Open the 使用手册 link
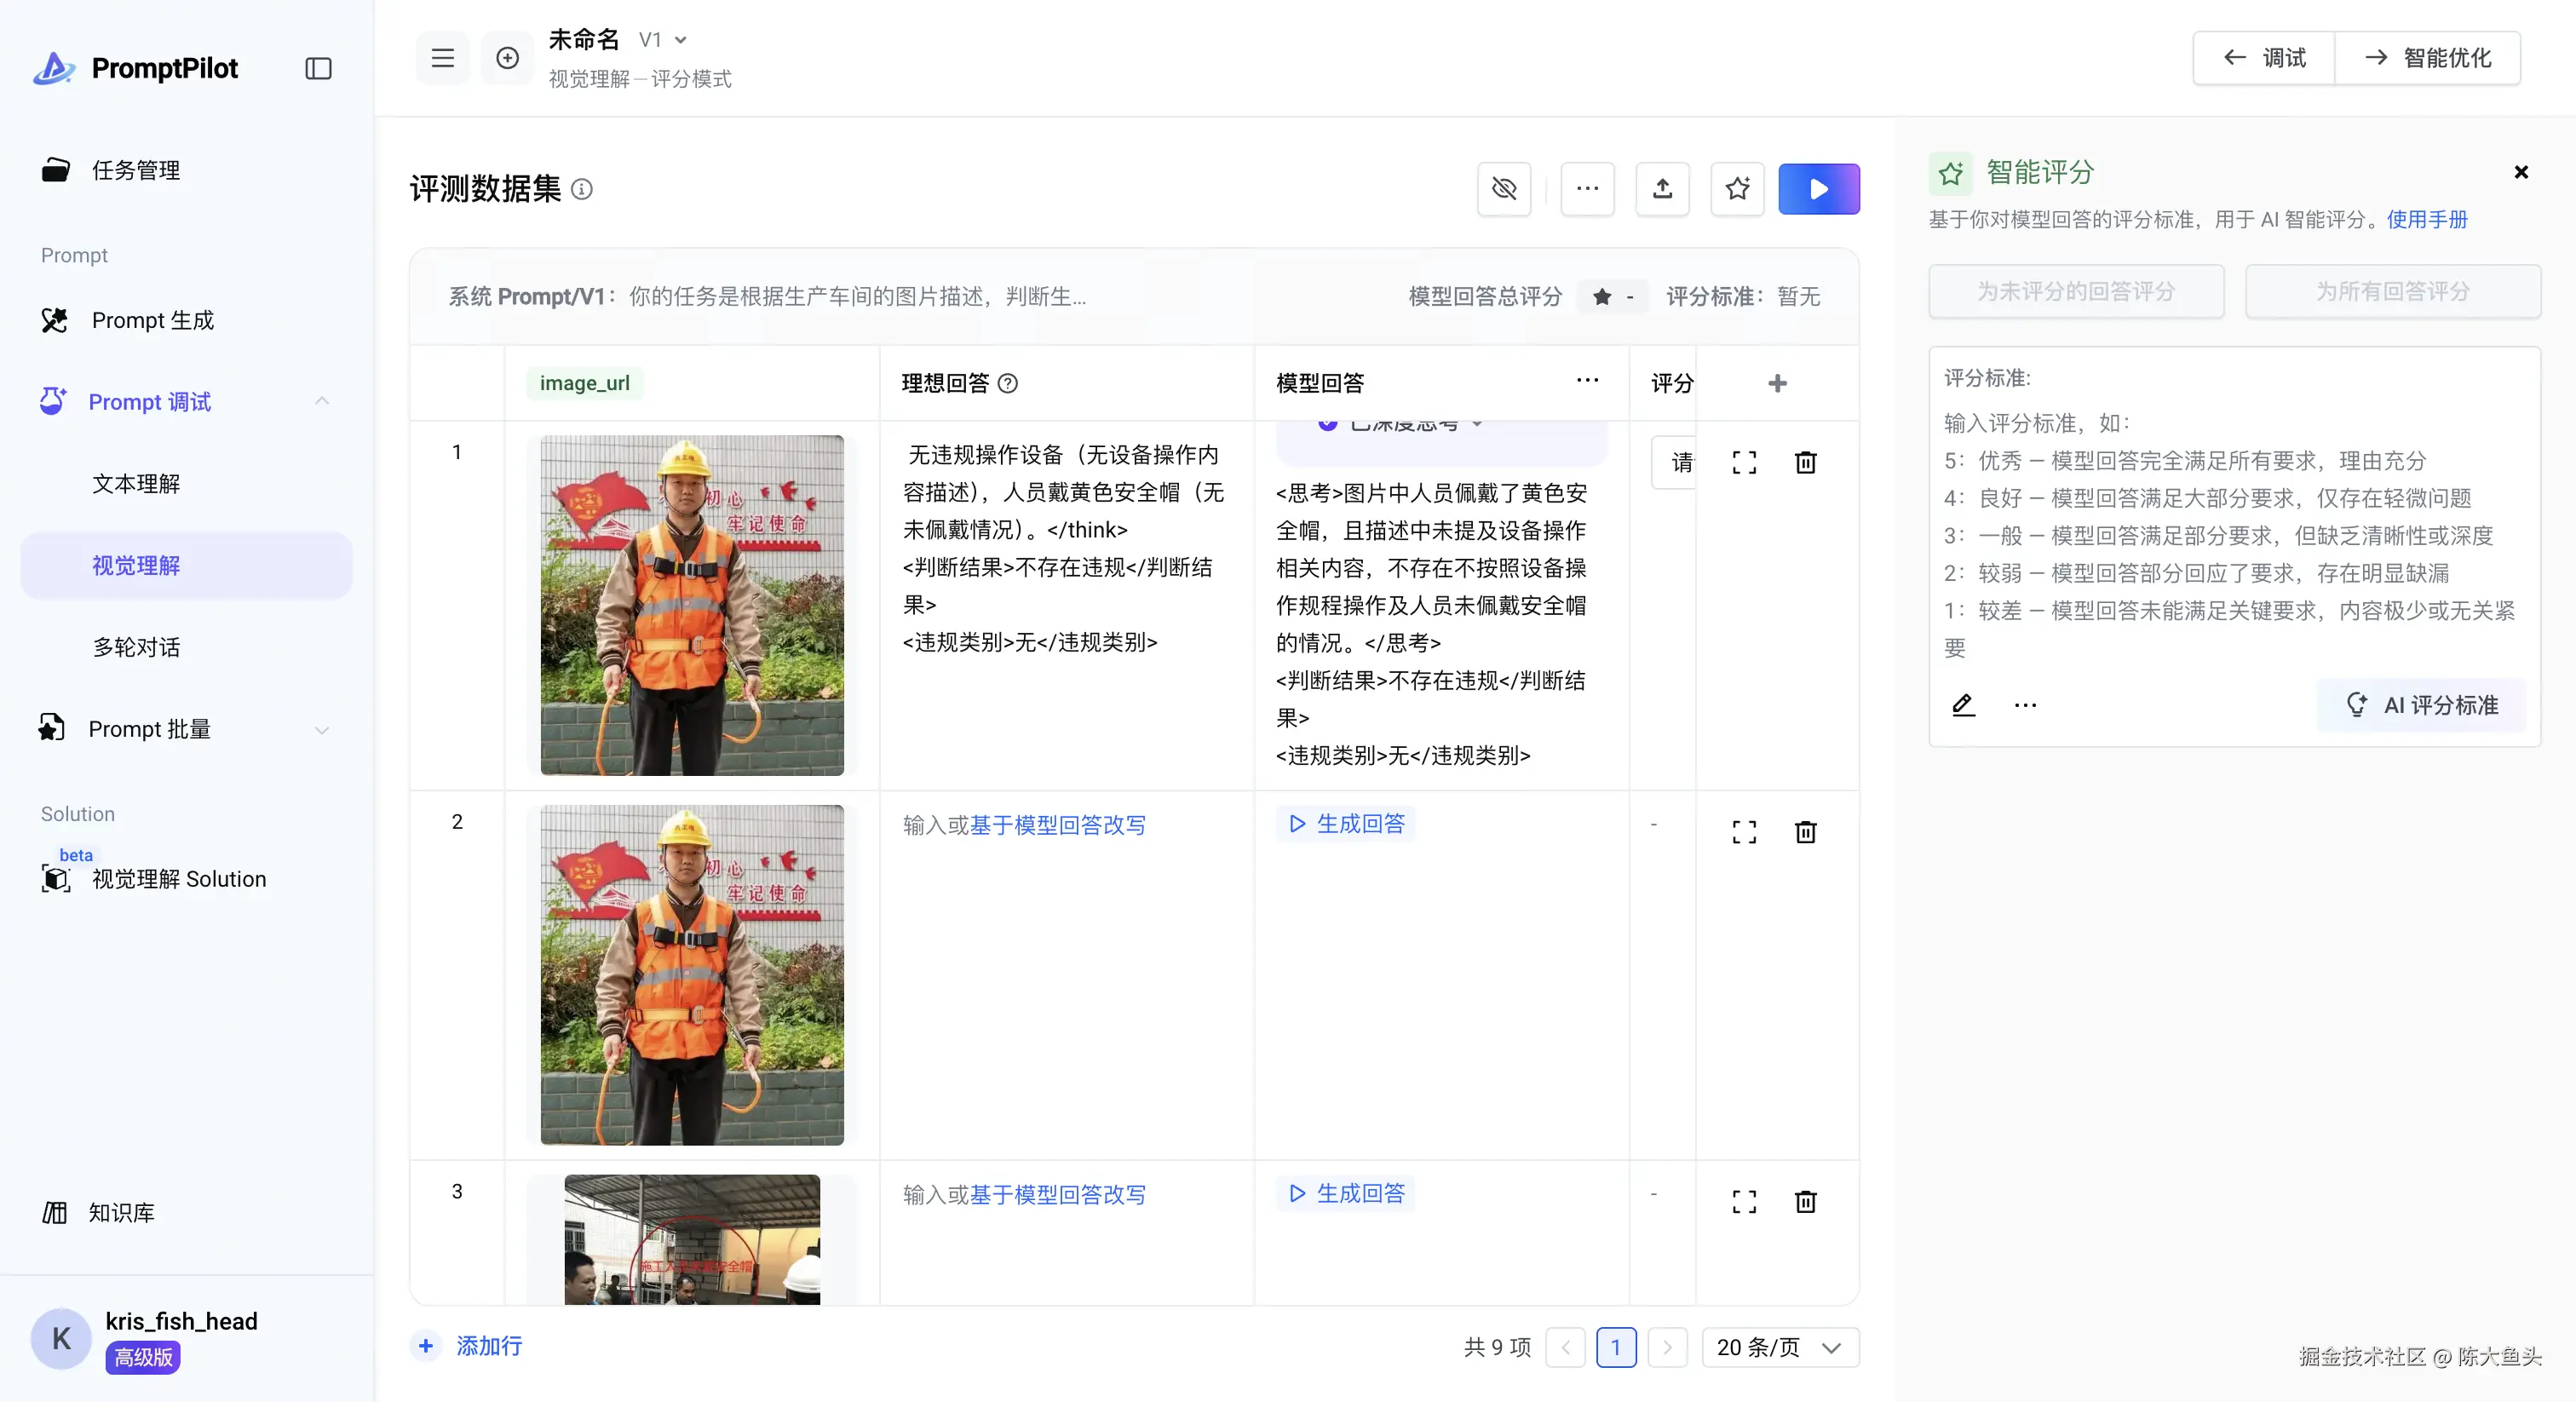The height and width of the screenshot is (1402, 2576). point(2427,219)
